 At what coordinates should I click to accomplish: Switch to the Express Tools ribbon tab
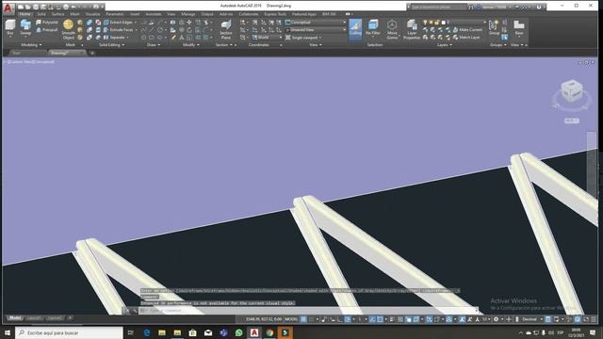275,14
